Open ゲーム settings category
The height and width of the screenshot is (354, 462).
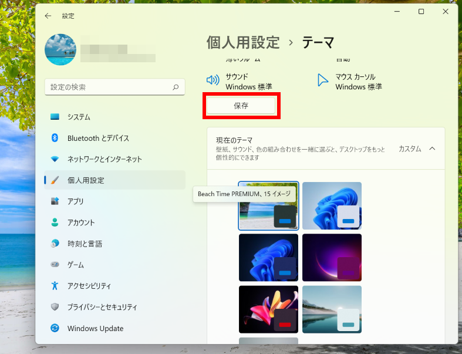114,264
